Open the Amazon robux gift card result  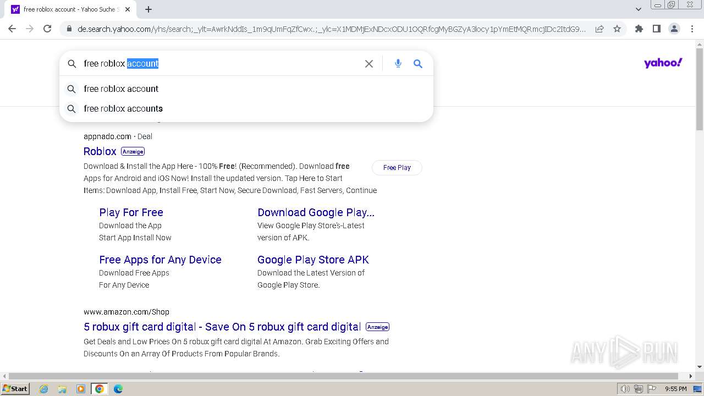pos(222,327)
